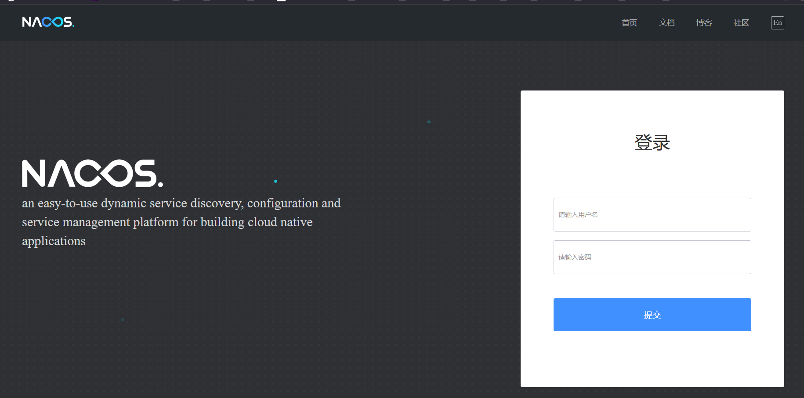Click the large NACOS banner logo
The height and width of the screenshot is (398, 804).
(x=93, y=173)
